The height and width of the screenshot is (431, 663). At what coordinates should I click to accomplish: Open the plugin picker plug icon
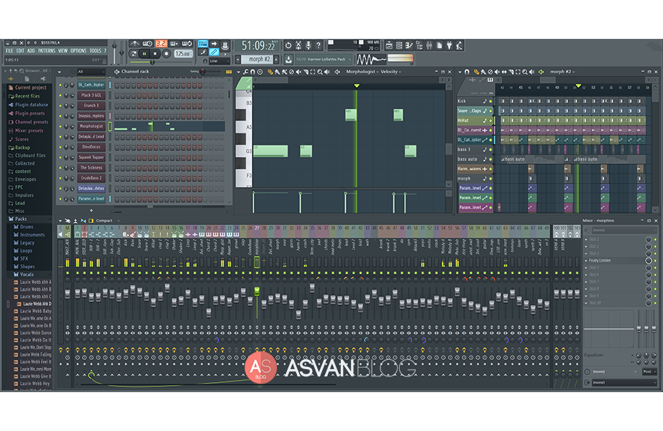(x=449, y=45)
